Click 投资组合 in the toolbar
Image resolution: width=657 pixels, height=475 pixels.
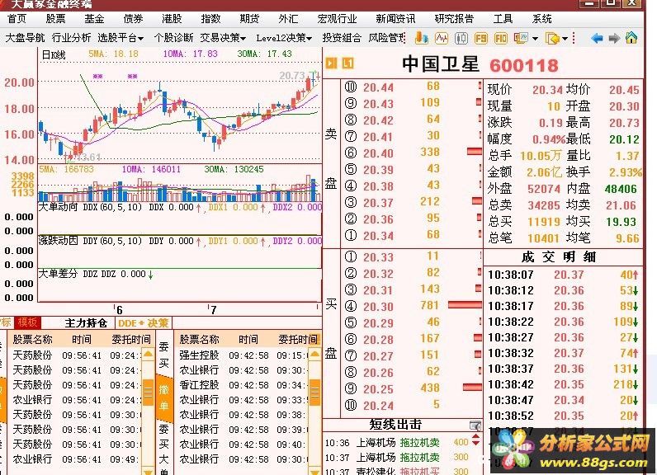(342, 38)
